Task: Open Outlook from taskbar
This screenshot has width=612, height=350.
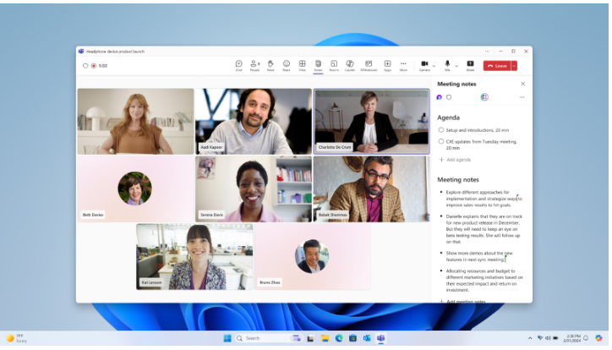Action: [x=367, y=338]
